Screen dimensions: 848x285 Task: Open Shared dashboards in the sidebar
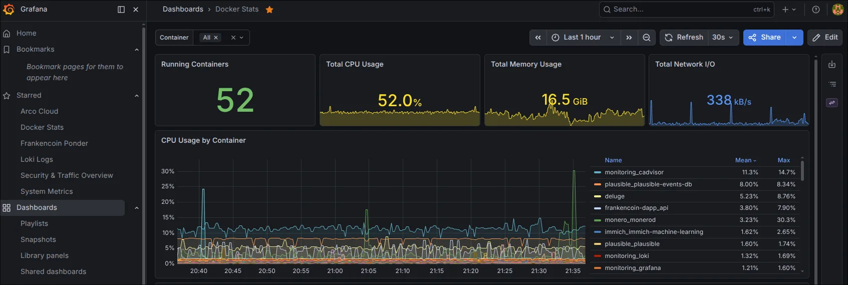click(x=54, y=271)
